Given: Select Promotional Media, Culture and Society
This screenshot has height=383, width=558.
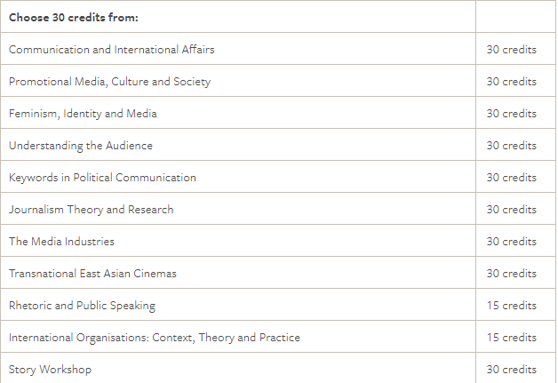Looking at the screenshot, I should click(109, 82).
